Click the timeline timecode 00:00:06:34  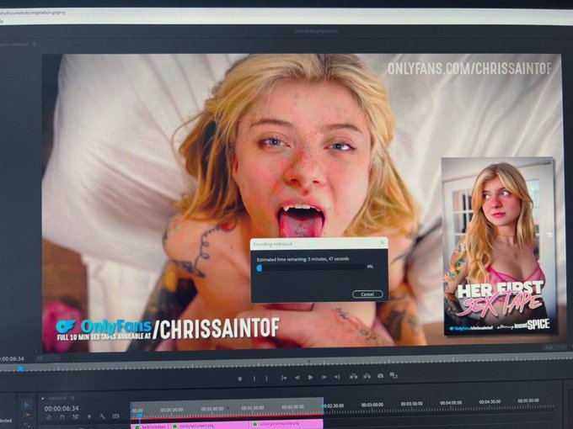(x=62, y=408)
